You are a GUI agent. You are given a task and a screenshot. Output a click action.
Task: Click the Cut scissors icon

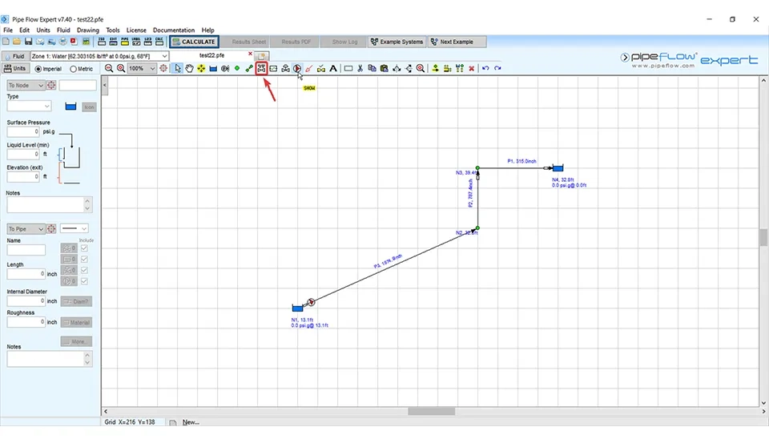[x=360, y=69]
